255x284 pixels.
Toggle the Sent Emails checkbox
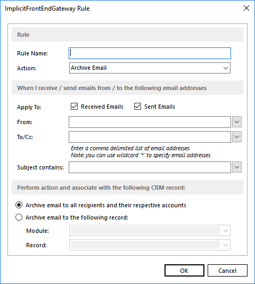click(137, 107)
